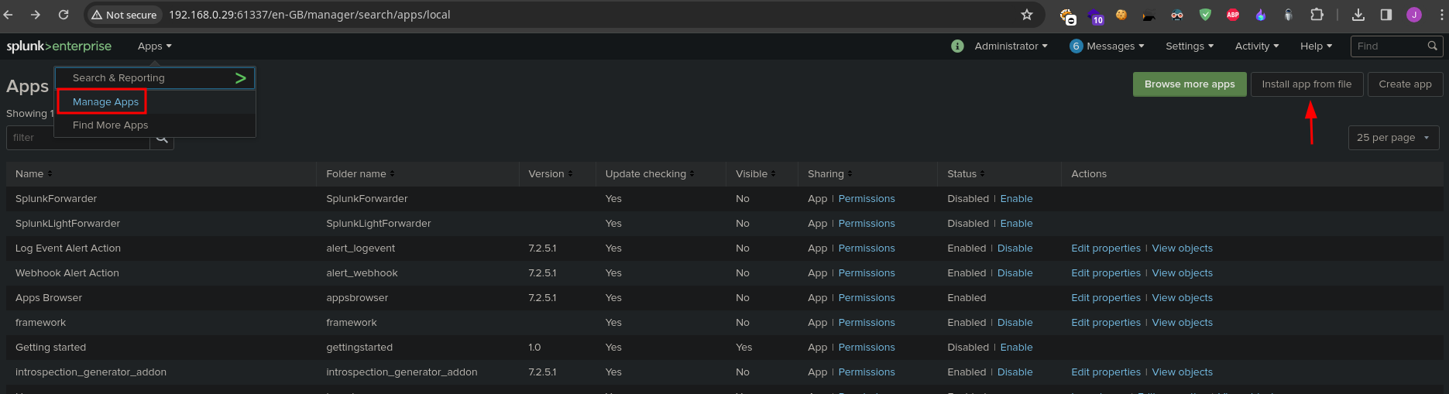View objects of Webhook Alert Action
Viewport: 1449px width, 394px height.
click(x=1182, y=273)
